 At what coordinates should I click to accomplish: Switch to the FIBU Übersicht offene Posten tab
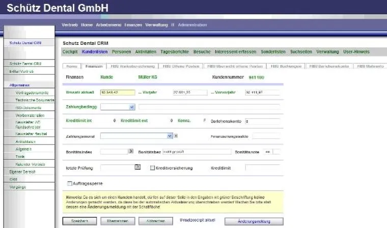click(235, 66)
